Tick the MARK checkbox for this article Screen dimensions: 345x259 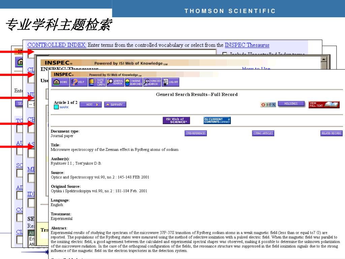(x=56, y=107)
